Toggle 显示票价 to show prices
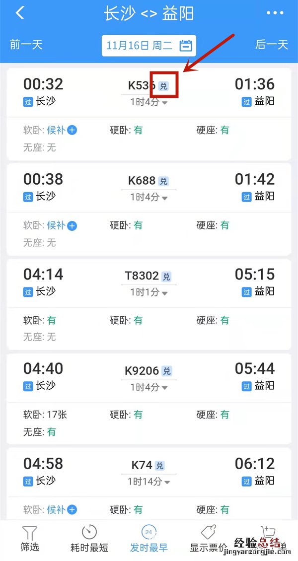Screen dimensions: 298x561 pyautogui.click(x=209, y=538)
